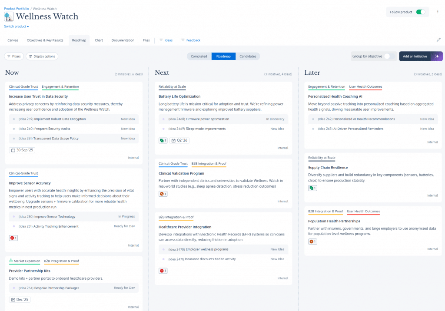445x311 pixels.
Task: Click the Dec '25 date badge
Action: (20, 300)
